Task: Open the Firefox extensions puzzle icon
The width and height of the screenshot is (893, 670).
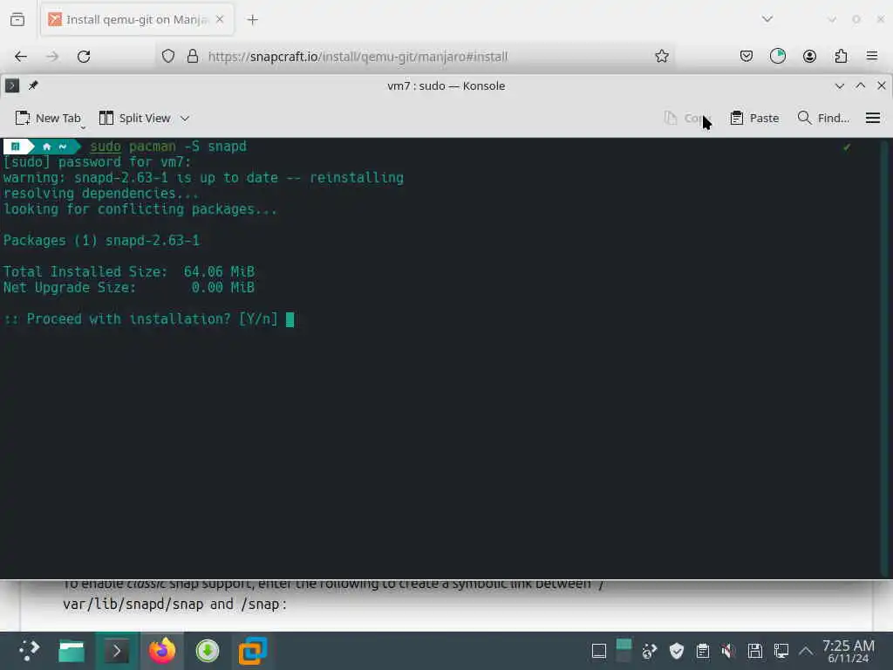Action: coord(841,56)
